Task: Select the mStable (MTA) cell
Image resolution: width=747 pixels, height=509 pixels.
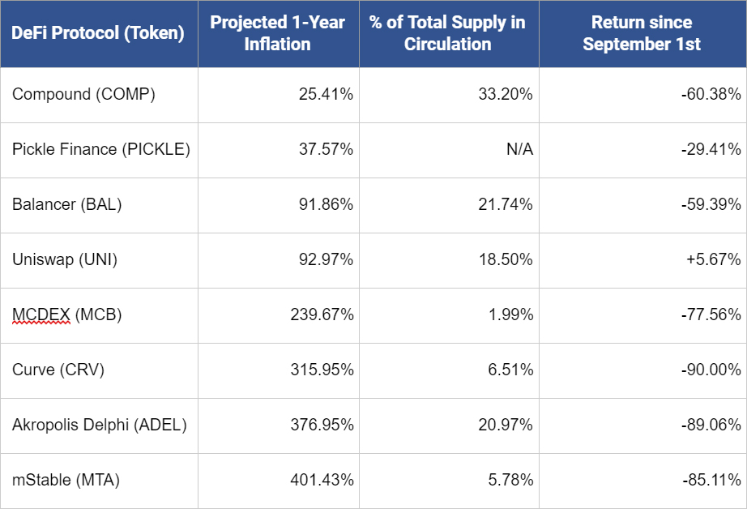Action: click(99, 481)
